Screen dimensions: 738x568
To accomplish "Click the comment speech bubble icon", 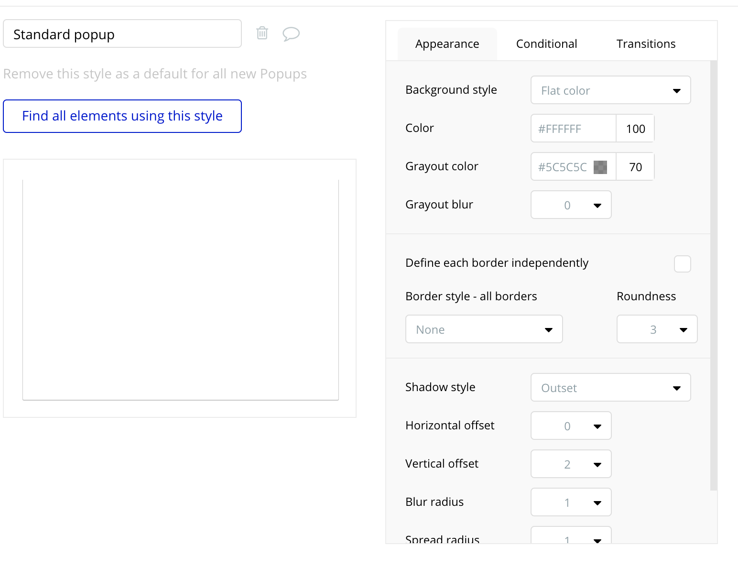I will pyautogui.click(x=291, y=34).
